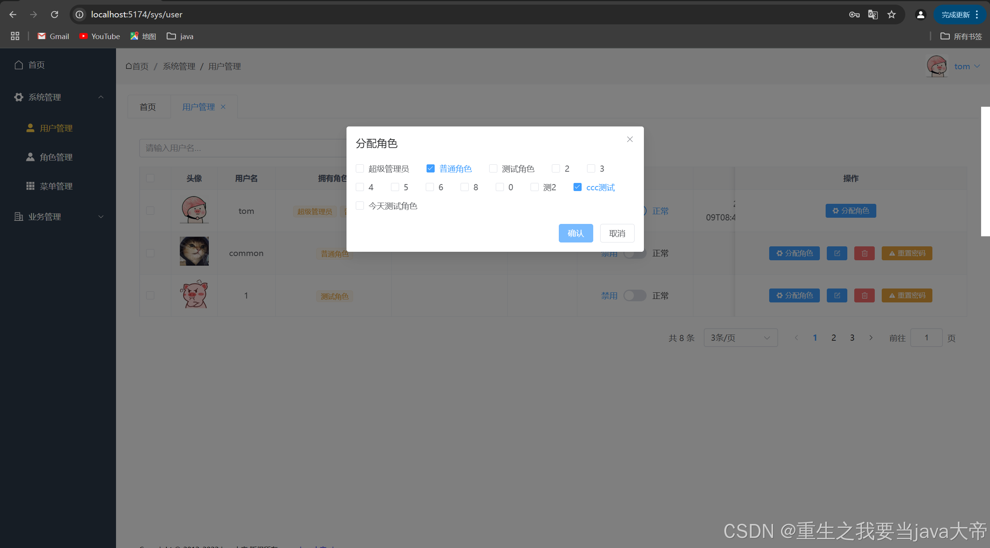Open the password key icon in address bar

pos(854,15)
